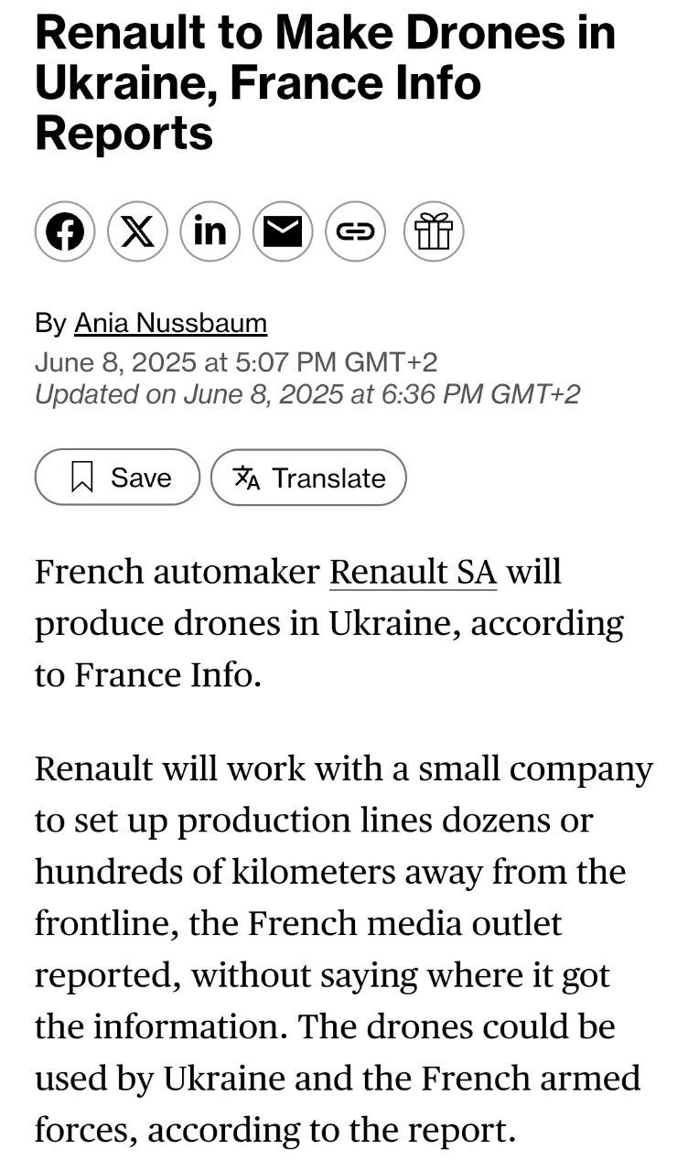The height and width of the screenshot is (1171, 688).
Task: Open author Ania Nussbaum's profile link
Action: pyautogui.click(x=170, y=323)
